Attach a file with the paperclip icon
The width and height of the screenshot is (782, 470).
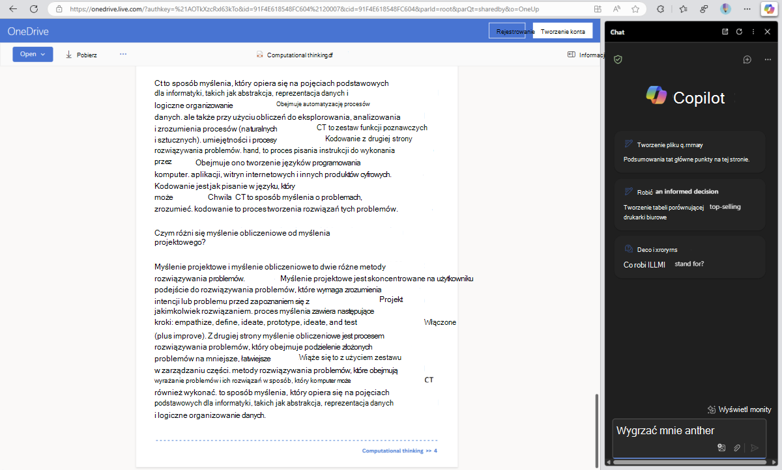[x=737, y=448]
